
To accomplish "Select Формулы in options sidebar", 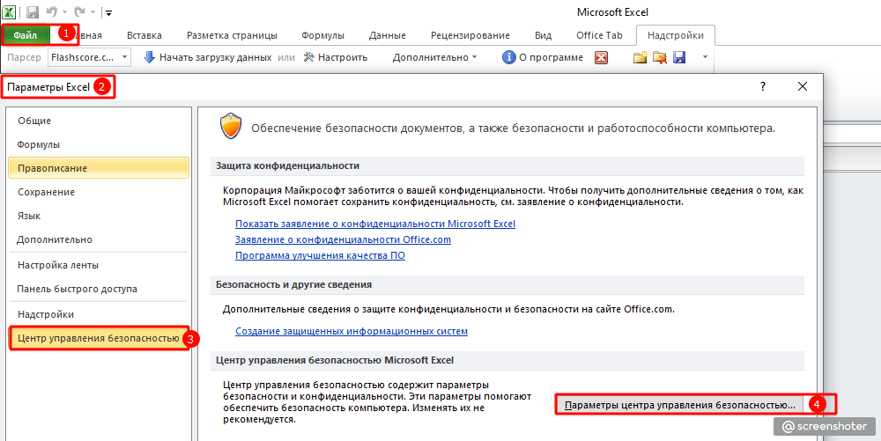I will coord(99,144).
